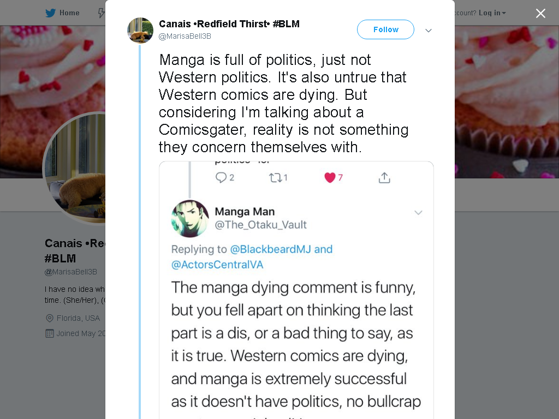Close the tweet overlay with the X
Image resolution: width=559 pixels, height=419 pixels.
[540, 13]
